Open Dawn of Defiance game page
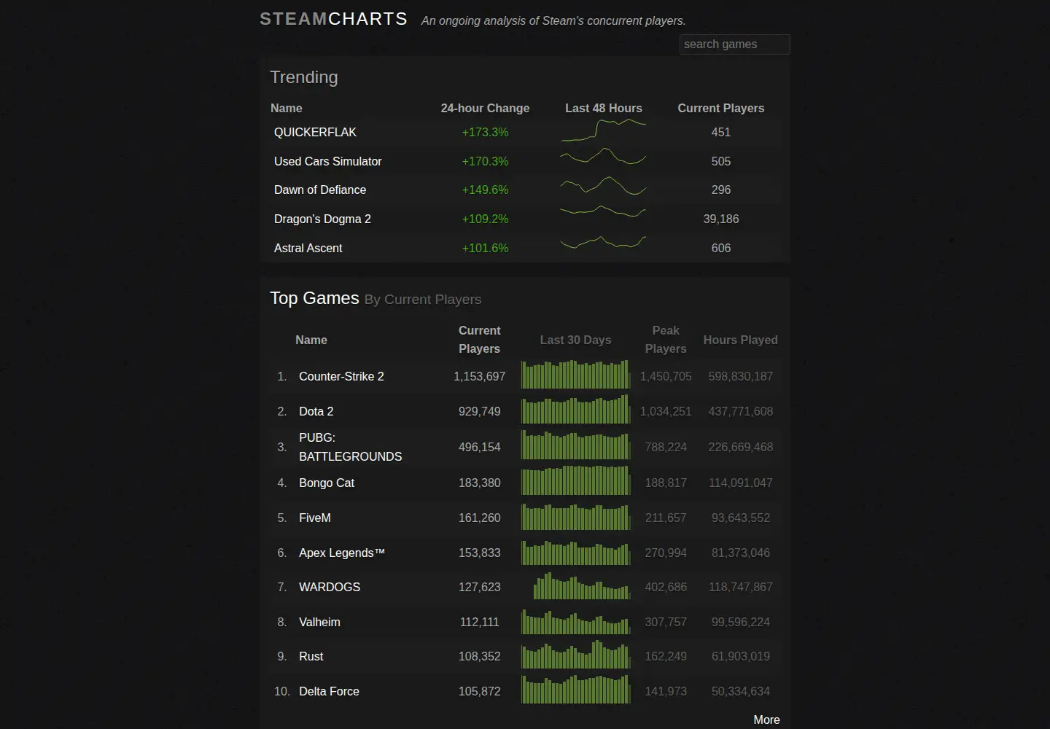Screen dimensions: 1050x729 coord(320,190)
